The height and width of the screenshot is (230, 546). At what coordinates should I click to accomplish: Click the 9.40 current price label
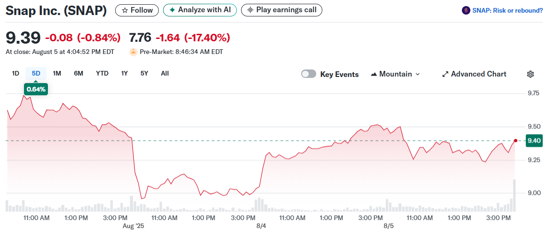pyautogui.click(x=534, y=140)
